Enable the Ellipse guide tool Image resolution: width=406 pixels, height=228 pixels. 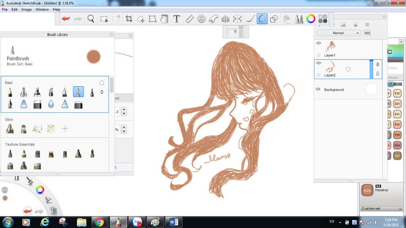[201, 19]
